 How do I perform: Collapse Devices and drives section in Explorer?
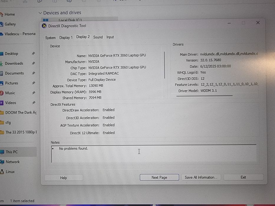tap(40, 13)
